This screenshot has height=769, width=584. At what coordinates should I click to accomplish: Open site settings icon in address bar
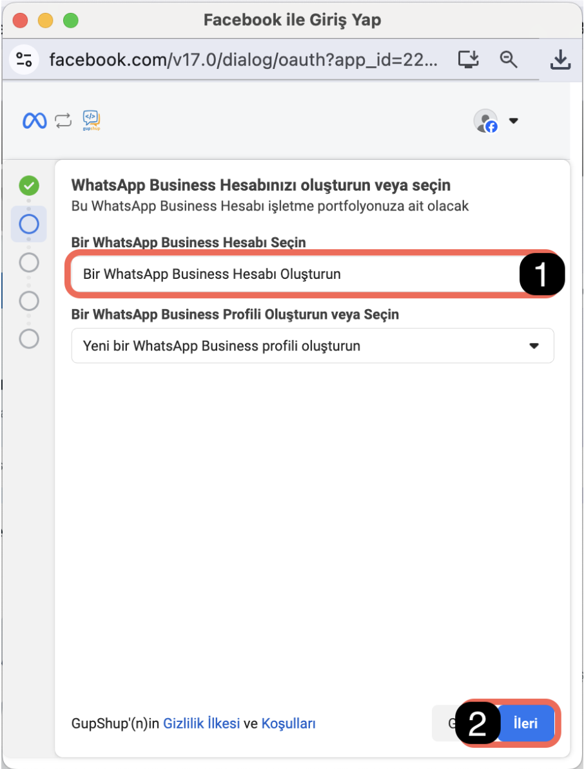coord(24,60)
